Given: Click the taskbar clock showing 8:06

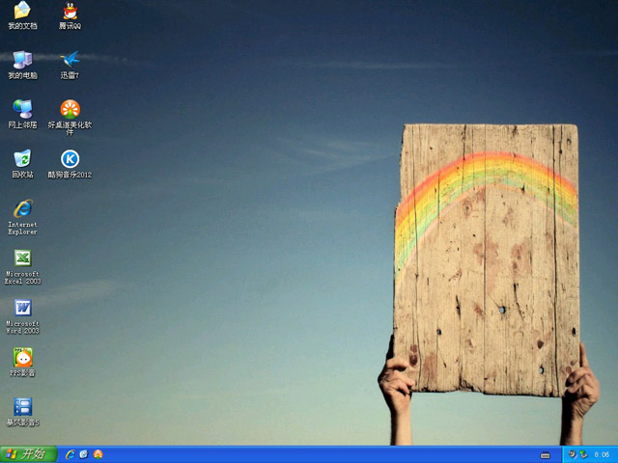Looking at the screenshot, I should [x=602, y=454].
